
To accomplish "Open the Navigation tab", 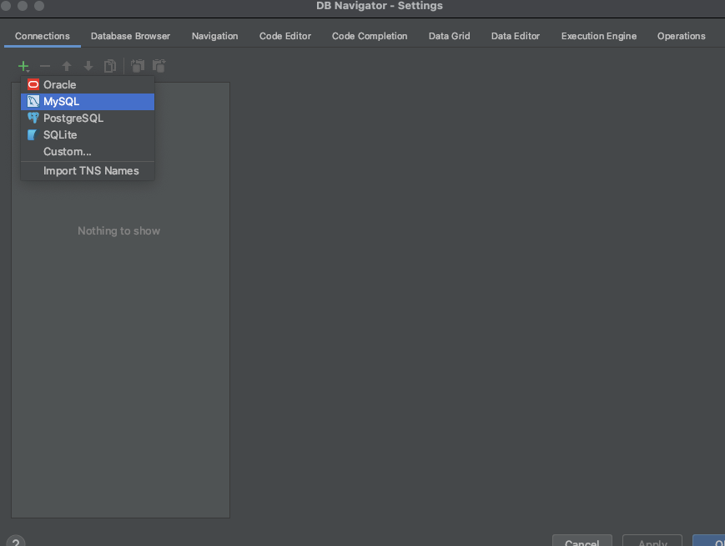I will coord(214,36).
